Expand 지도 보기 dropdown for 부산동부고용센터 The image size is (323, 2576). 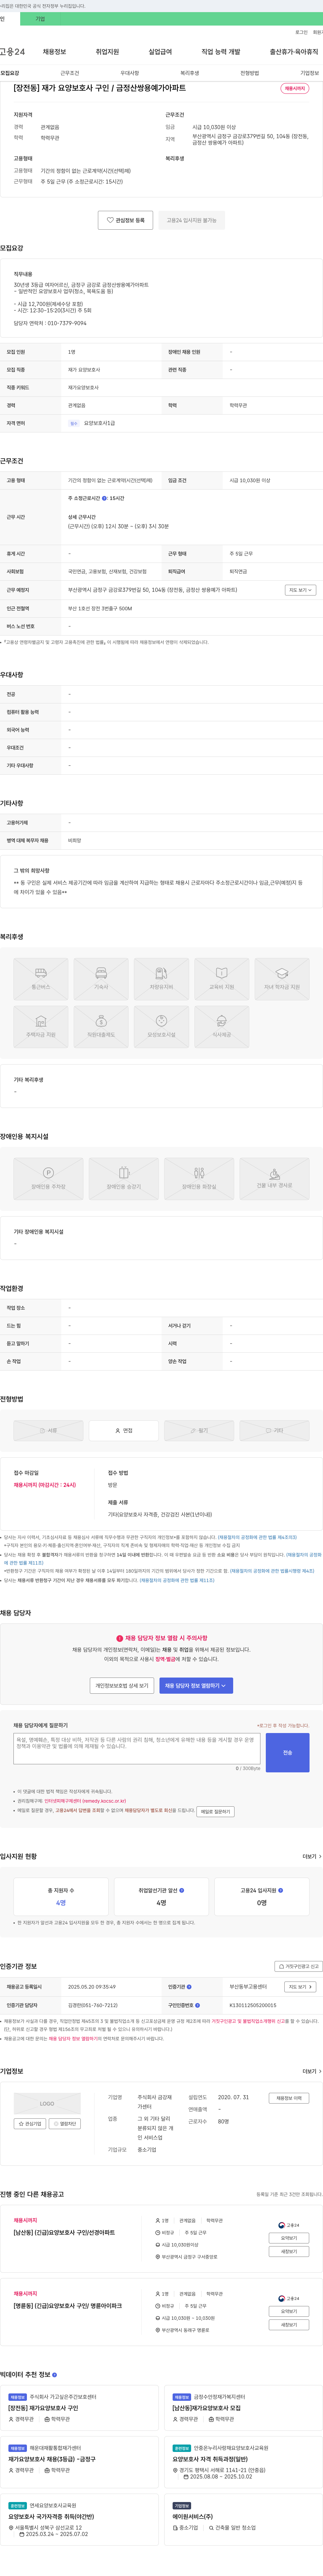(x=300, y=1987)
